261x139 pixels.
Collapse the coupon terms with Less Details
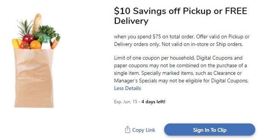point(128,88)
